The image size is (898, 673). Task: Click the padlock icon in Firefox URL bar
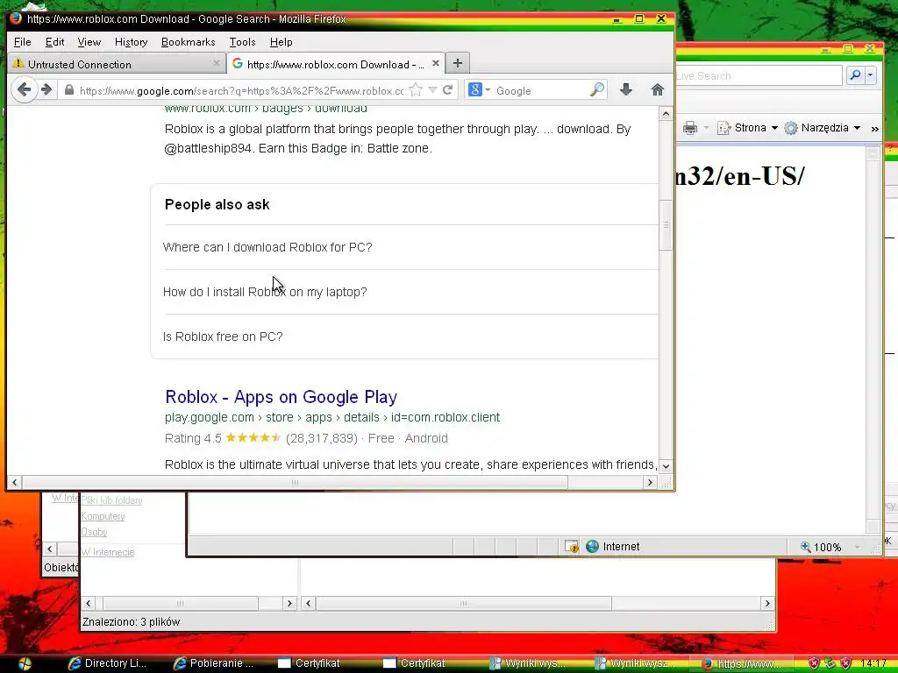click(68, 90)
